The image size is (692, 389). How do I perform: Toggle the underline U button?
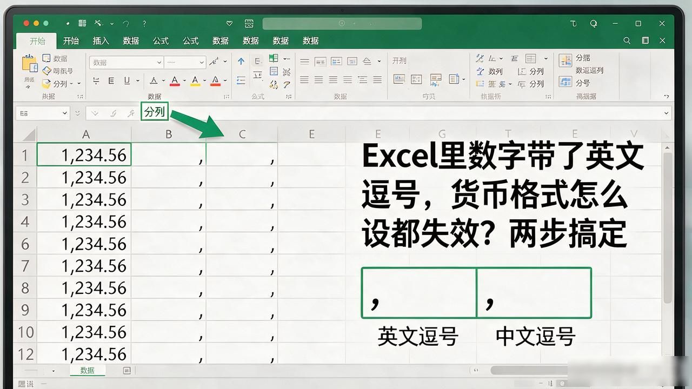click(x=127, y=81)
